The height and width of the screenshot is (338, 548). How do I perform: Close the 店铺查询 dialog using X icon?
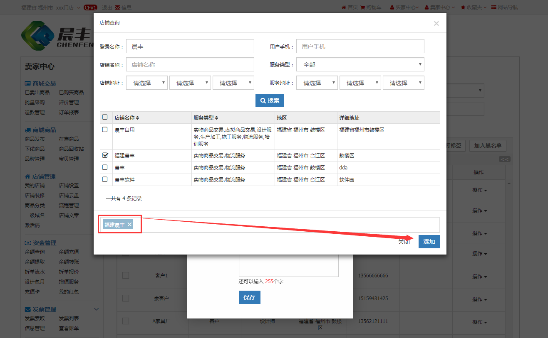[436, 24]
